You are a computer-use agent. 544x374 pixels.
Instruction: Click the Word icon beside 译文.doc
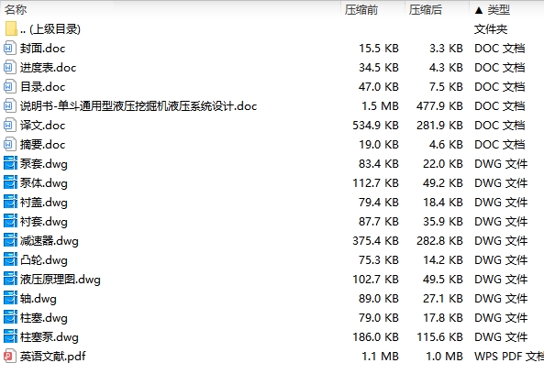tap(10, 126)
